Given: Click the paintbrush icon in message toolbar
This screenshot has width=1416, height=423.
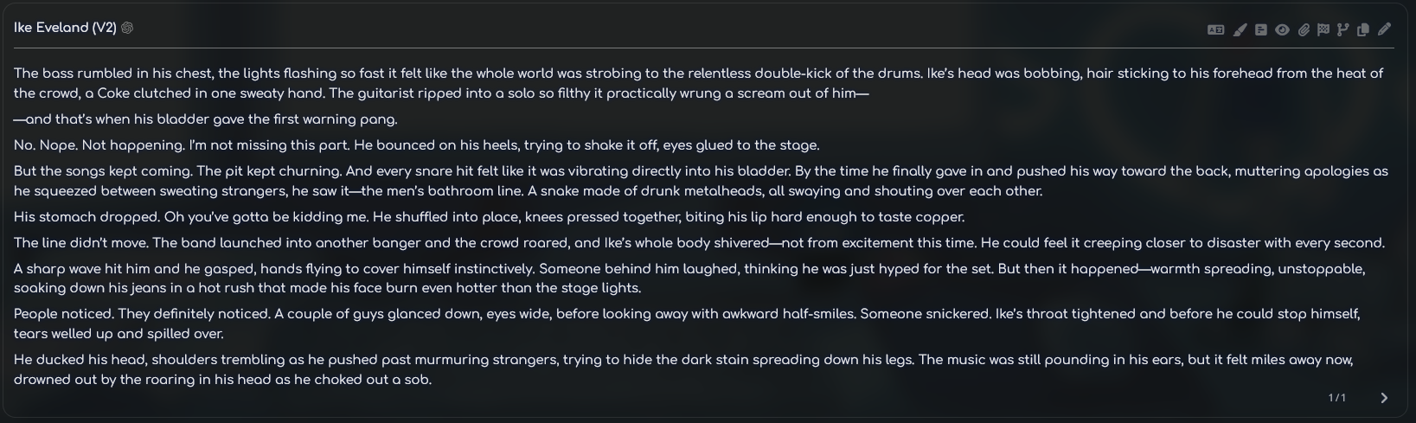Looking at the screenshot, I should (x=1240, y=29).
